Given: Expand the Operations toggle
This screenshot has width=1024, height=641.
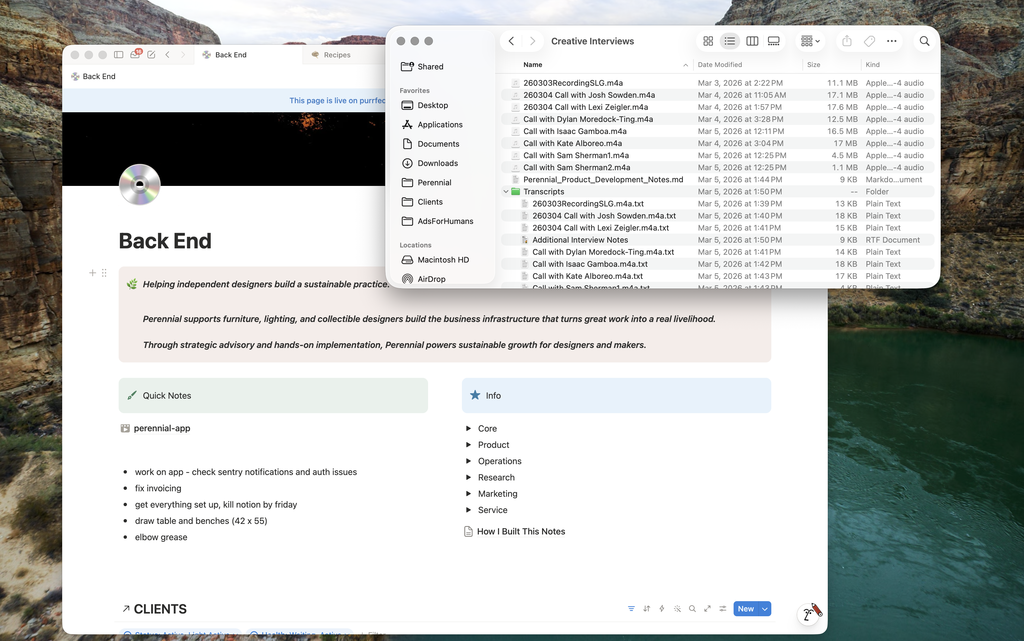Looking at the screenshot, I should pos(469,461).
